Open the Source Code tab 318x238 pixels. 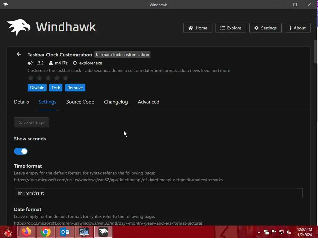click(x=80, y=102)
